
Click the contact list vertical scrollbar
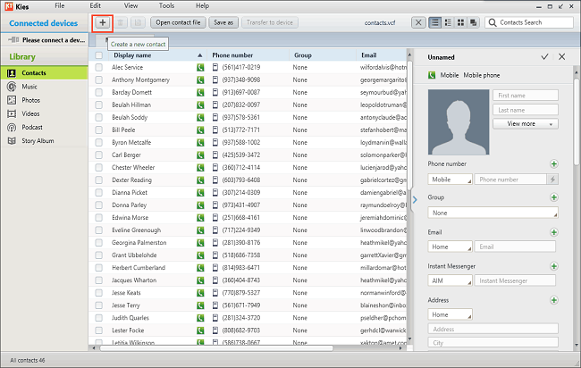tap(409, 126)
